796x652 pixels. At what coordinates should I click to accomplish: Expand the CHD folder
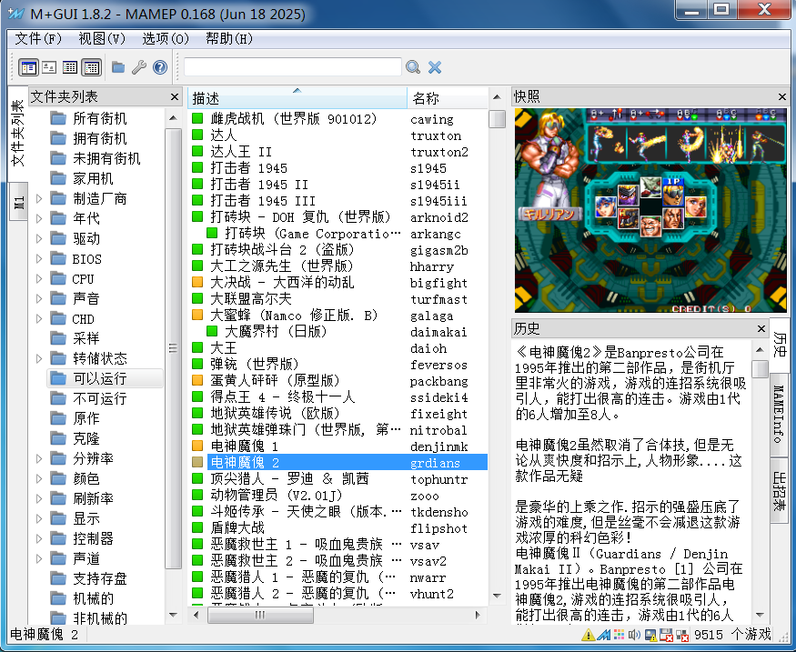tap(39, 318)
